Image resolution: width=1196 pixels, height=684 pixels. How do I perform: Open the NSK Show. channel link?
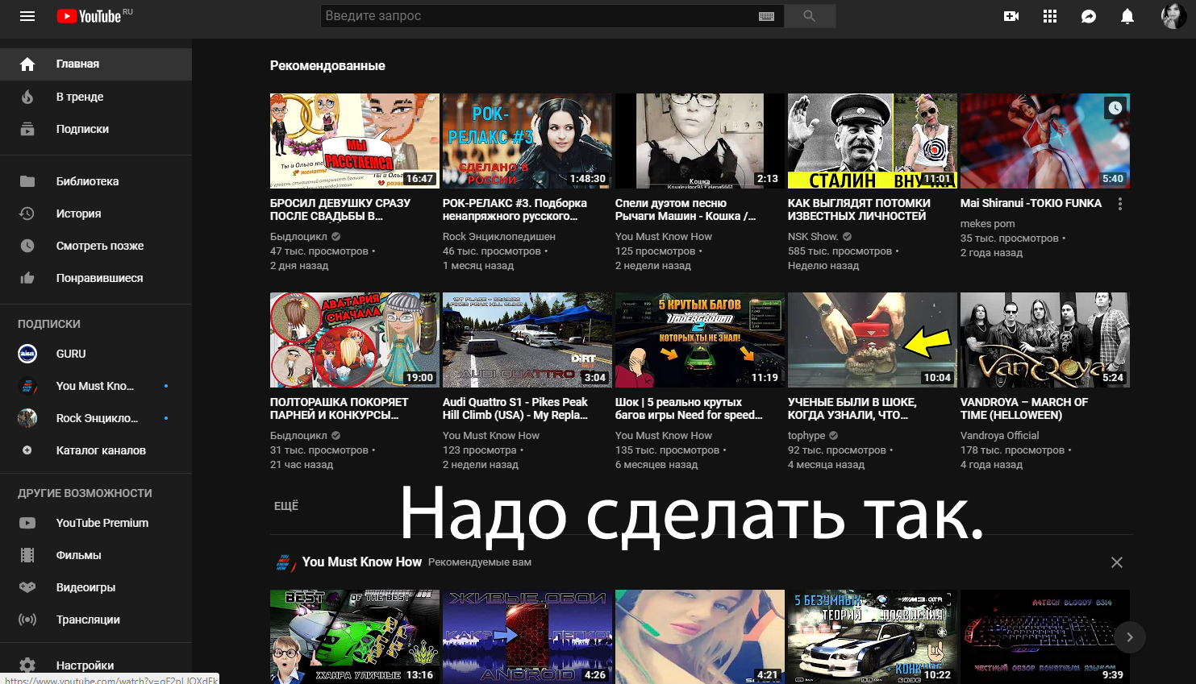pyautogui.click(x=813, y=237)
